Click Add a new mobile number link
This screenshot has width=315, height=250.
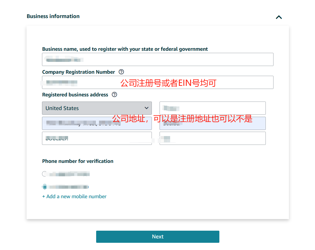point(74,196)
